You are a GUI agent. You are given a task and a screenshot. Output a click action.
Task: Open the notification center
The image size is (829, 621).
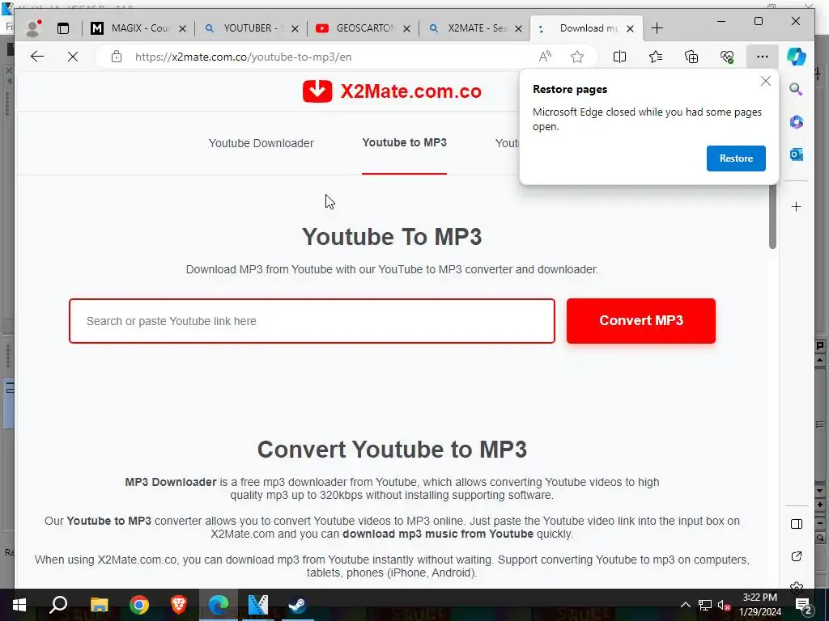tap(804, 605)
